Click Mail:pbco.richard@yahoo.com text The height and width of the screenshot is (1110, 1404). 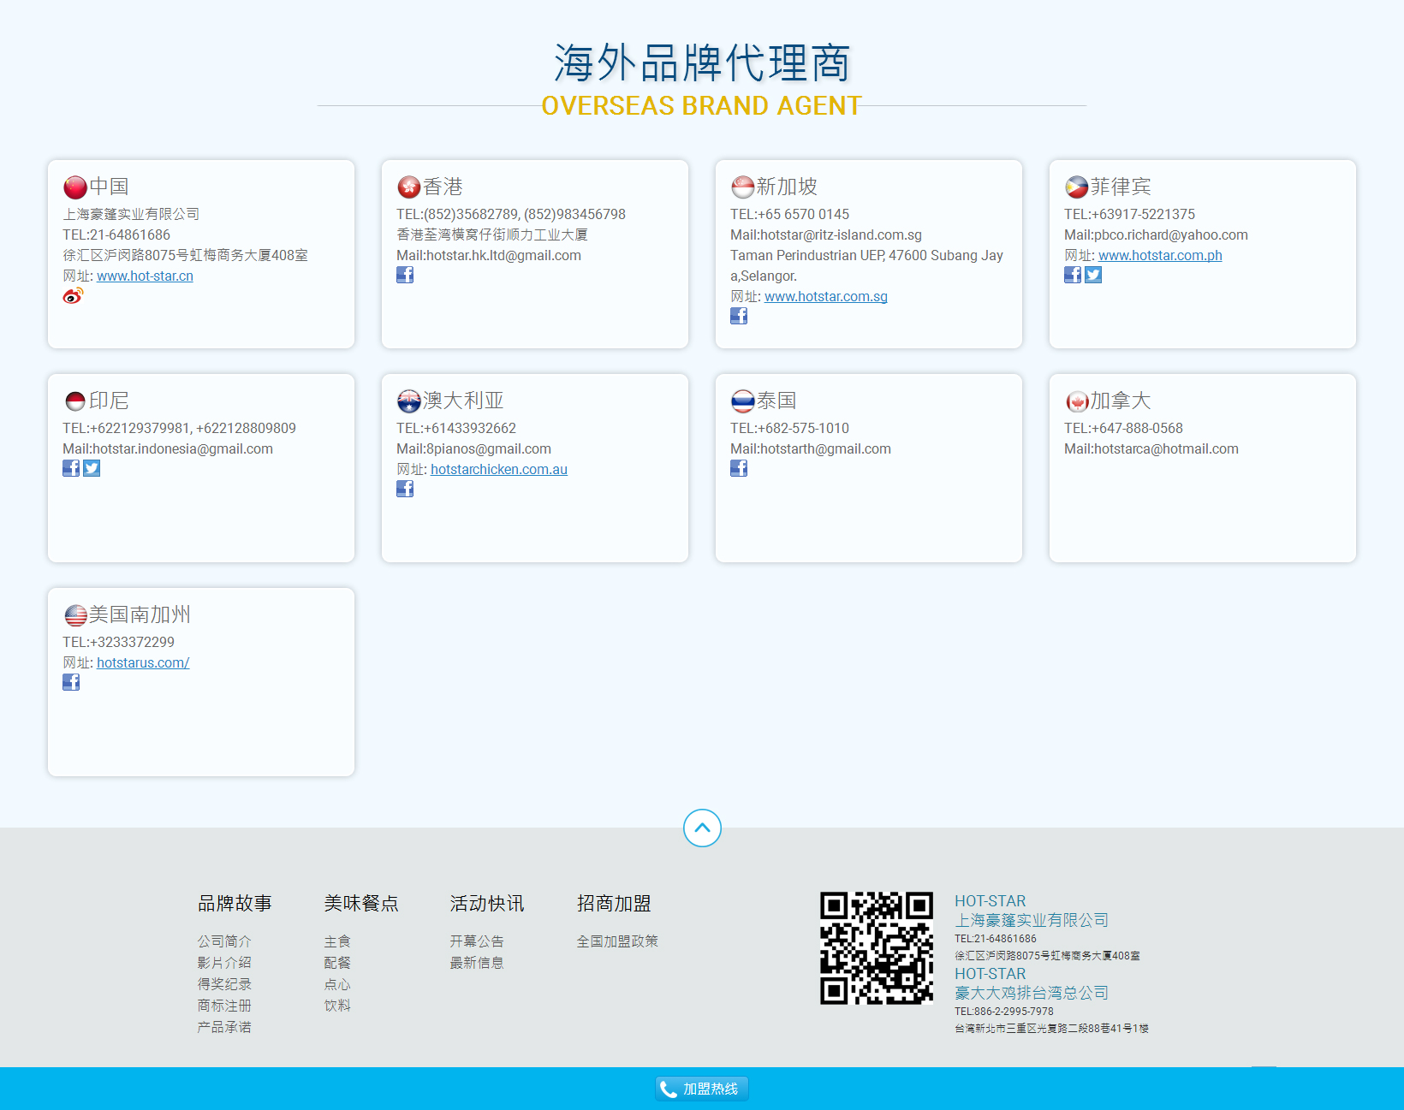tap(1156, 234)
